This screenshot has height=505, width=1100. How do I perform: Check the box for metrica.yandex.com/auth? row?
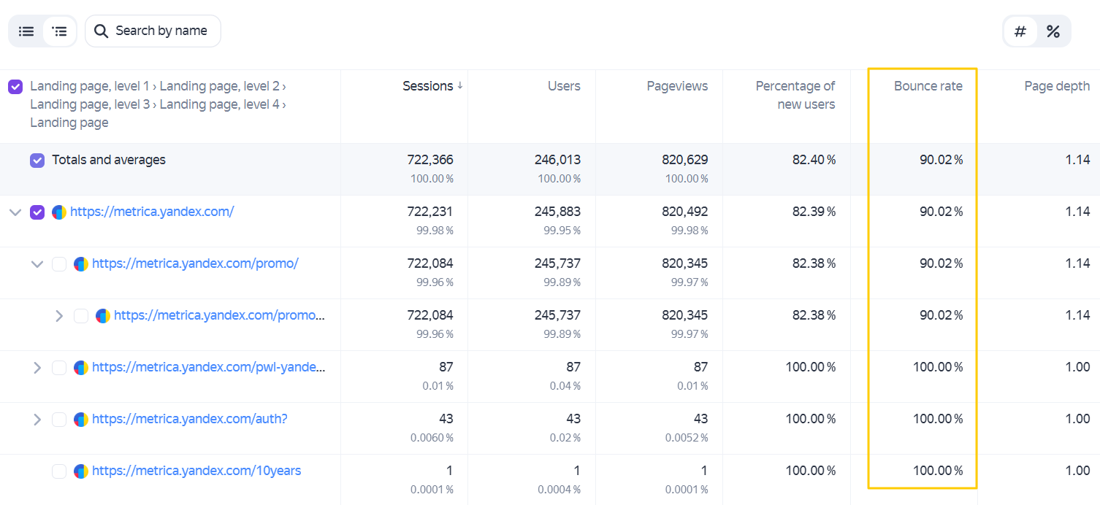coord(59,420)
